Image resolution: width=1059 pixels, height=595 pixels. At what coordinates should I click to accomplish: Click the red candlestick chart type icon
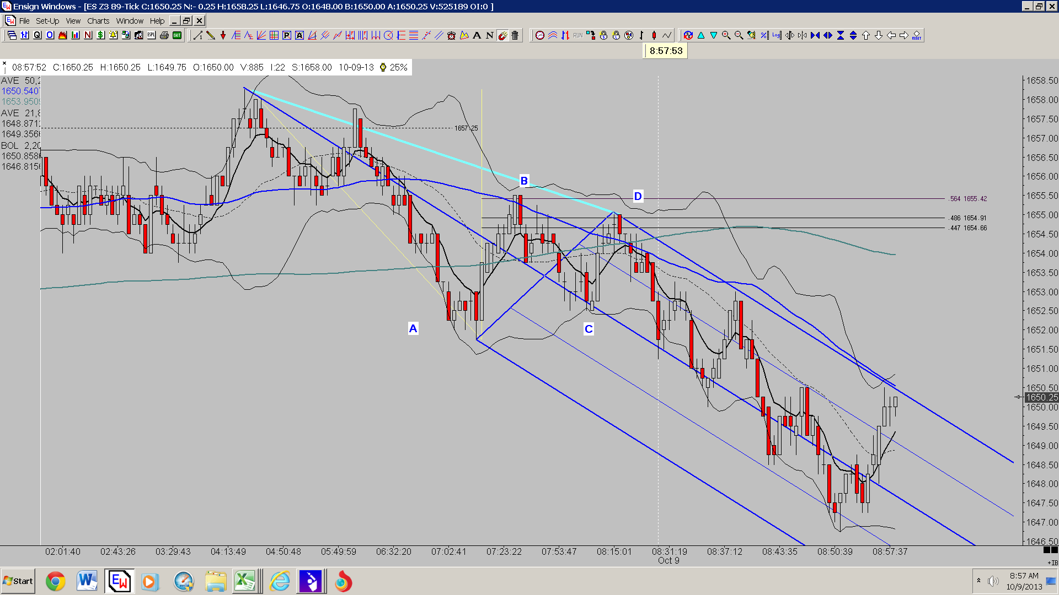click(654, 35)
